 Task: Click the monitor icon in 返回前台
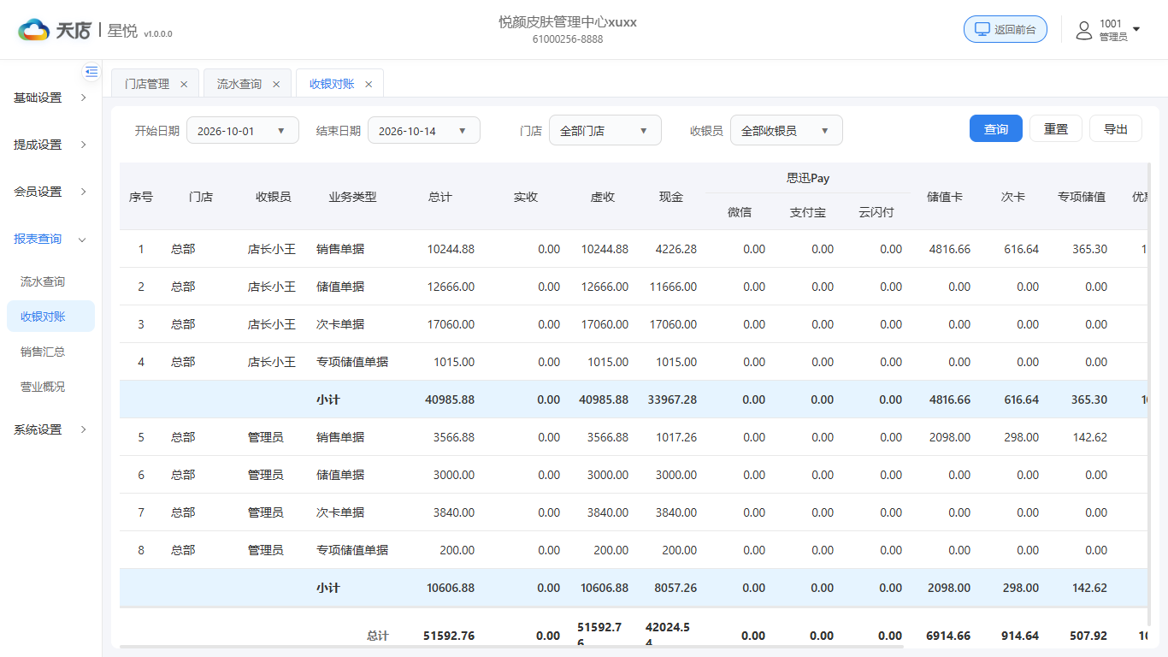(982, 29)
